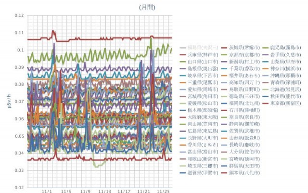The height and width of the screenshot is (193, 308).
Task: Select the 東京都(新宿区) legend entry
Action: (x=282, y=103)
